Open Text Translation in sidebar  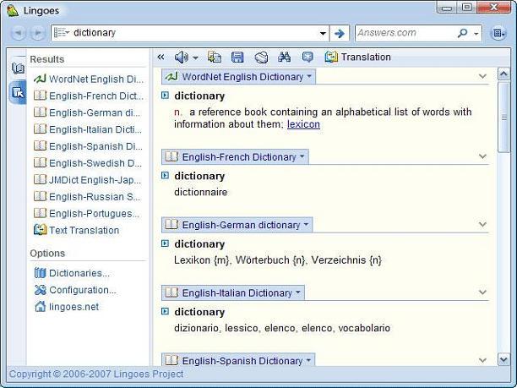[x=76, y=230]
